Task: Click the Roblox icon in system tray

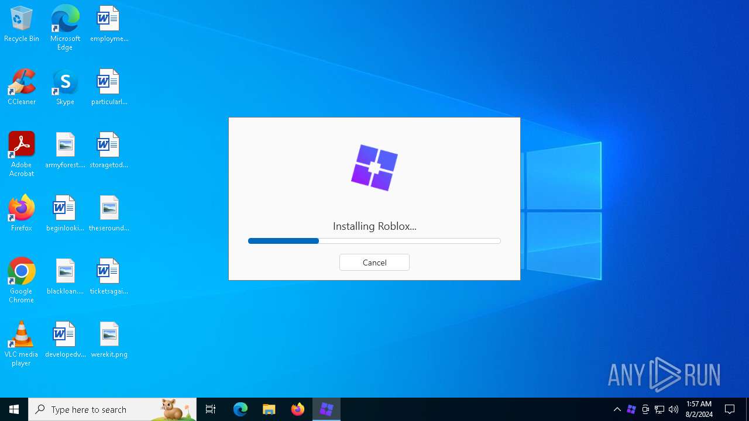Action: tap(631, 409)
